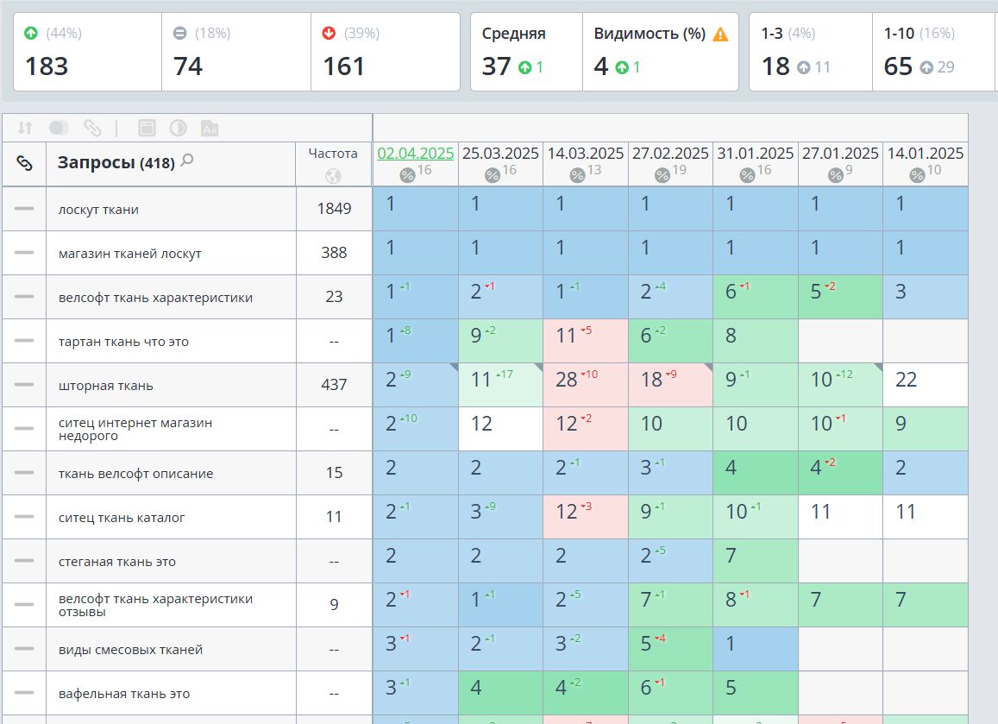The image size is (998, 724).
Task: Click the sort arrows icon in table toolbar
Action: click(x=25, y=128)
